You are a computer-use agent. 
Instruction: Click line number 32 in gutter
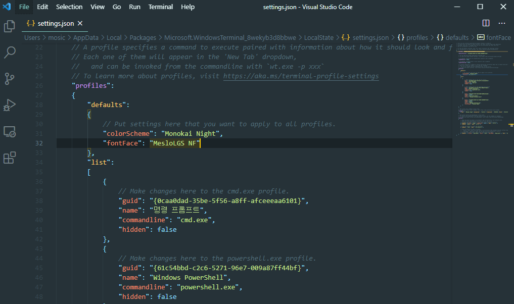pos(39,143)
